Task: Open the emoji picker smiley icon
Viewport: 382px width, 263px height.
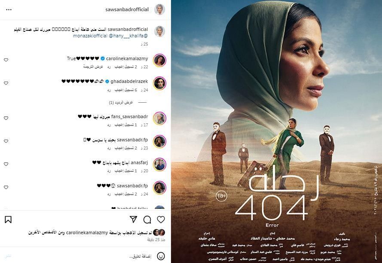Action: (x=161, y=256)
